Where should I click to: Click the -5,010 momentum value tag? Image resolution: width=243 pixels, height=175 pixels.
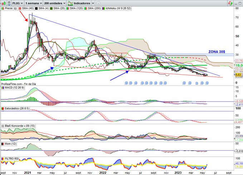point(239,151)
